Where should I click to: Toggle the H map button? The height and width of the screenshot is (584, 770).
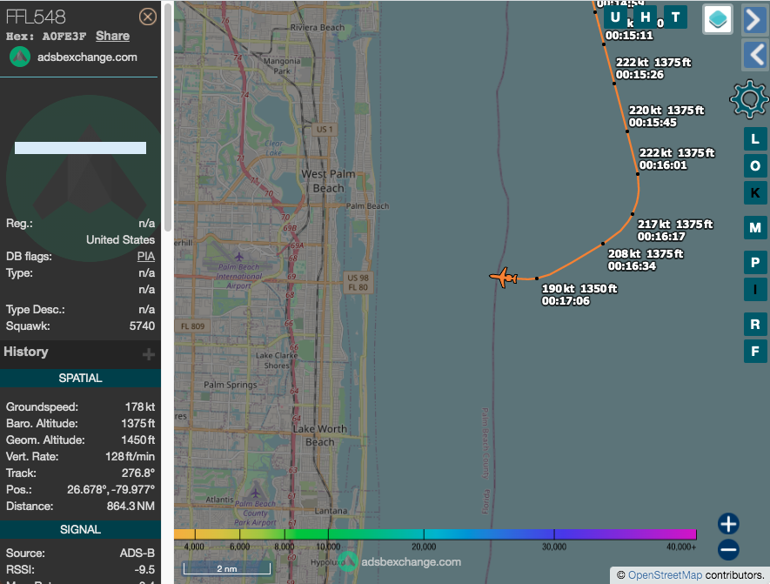click(x=646, y=17)
